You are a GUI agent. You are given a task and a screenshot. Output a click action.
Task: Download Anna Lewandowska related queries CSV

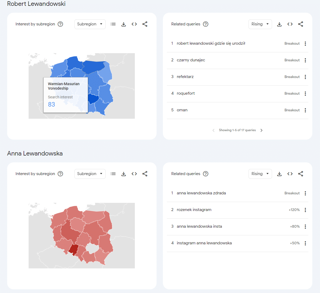click(279, 174)
